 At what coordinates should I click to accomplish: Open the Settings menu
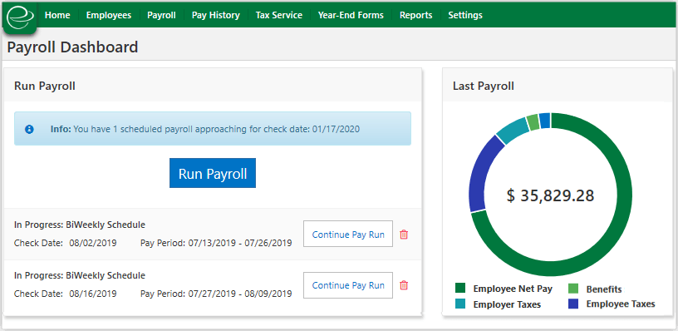pyautogui.click(x=465, y=15)
